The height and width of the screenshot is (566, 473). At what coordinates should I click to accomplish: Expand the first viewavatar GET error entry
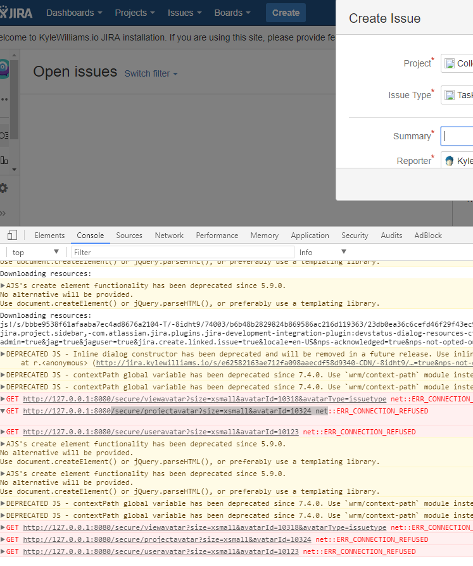click(3, 399)
